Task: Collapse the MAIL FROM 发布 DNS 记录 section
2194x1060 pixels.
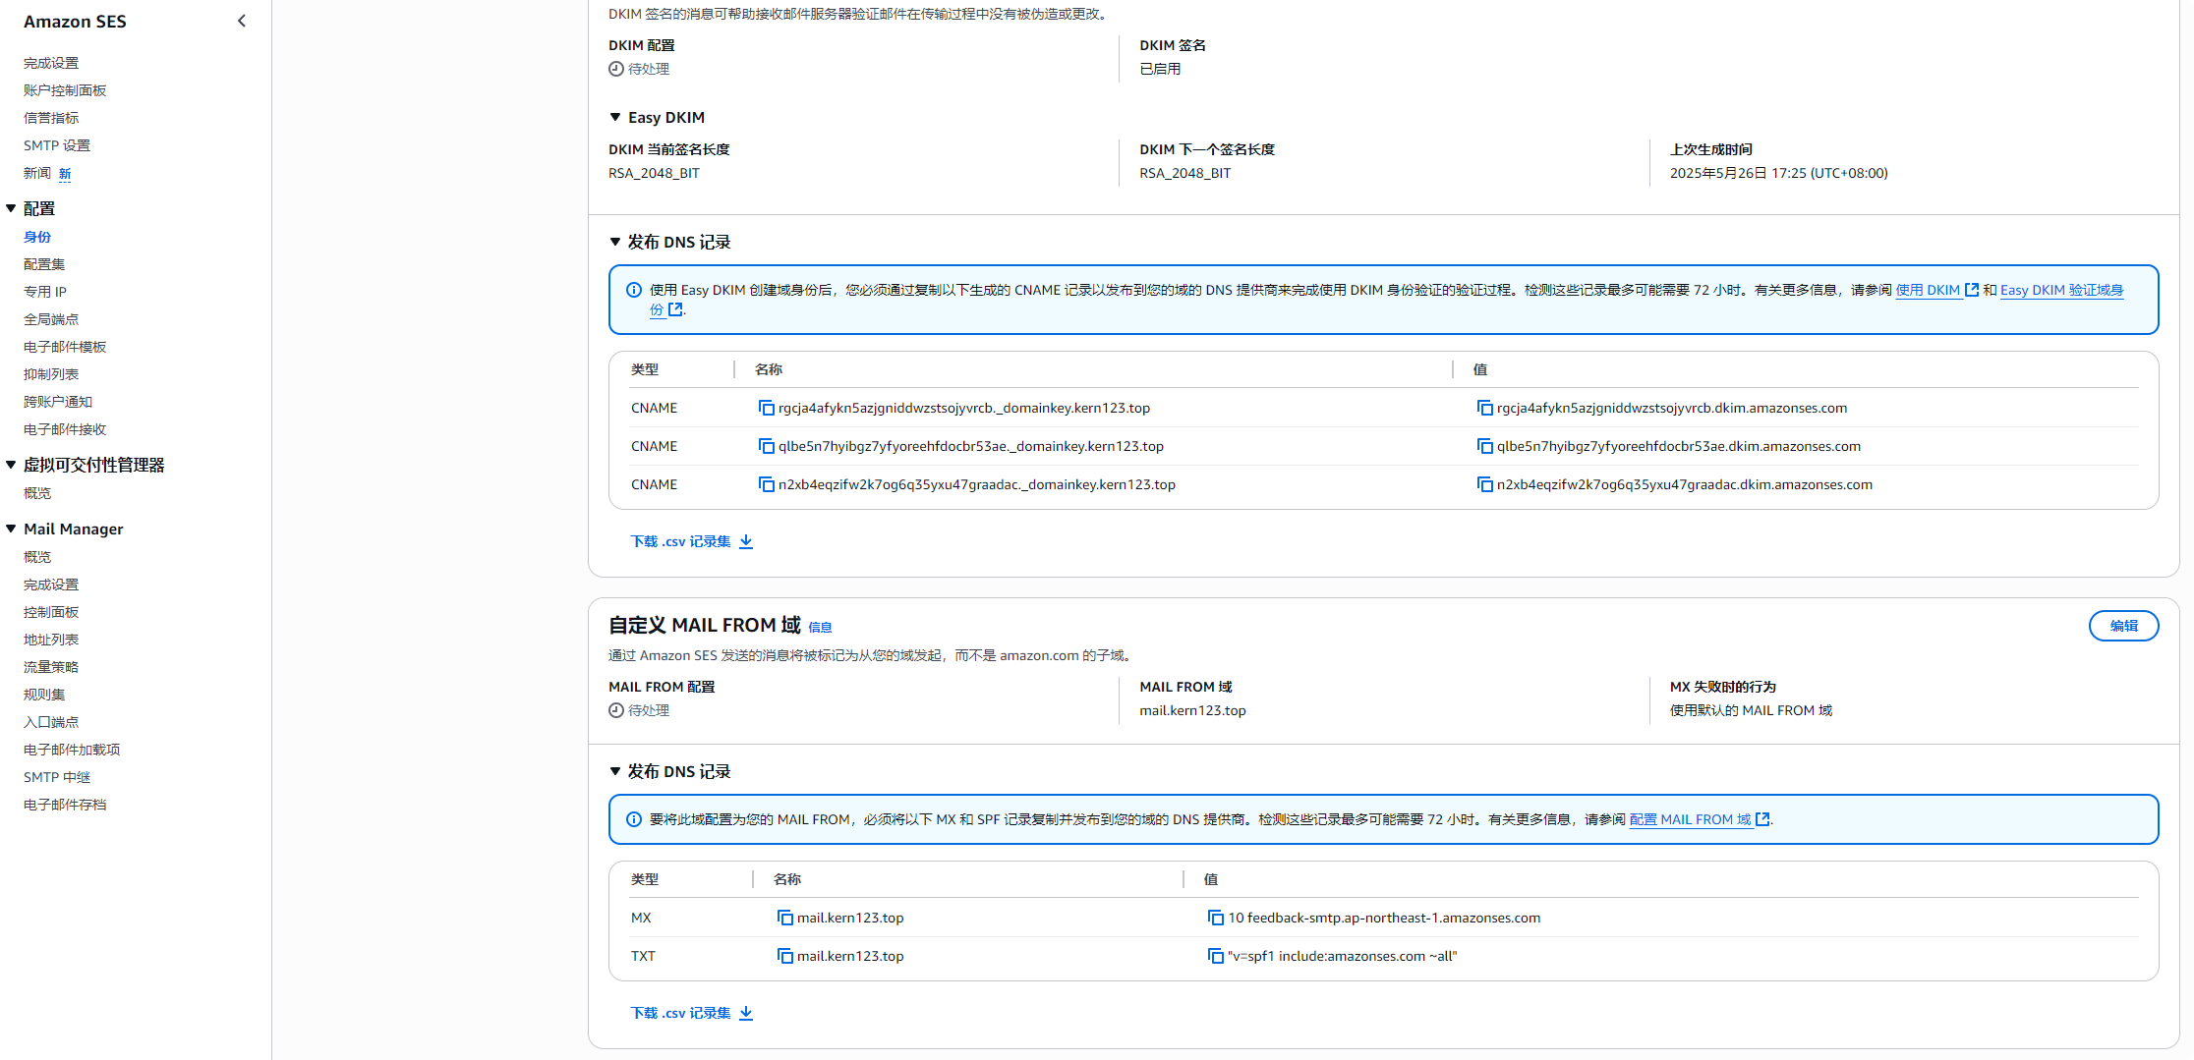Action: point(615,771)
